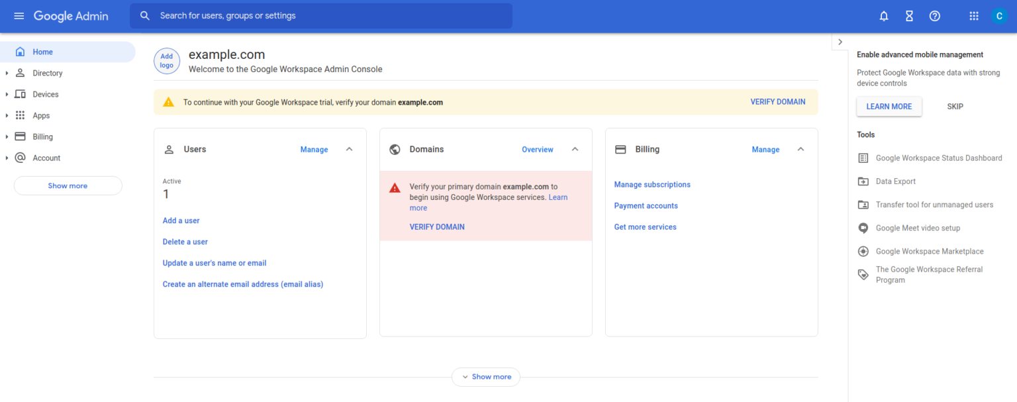The height and width of the screenshot is (402, 1017).
Task: Skip advanced mobile management setup
Action: [x=955, y=106]
